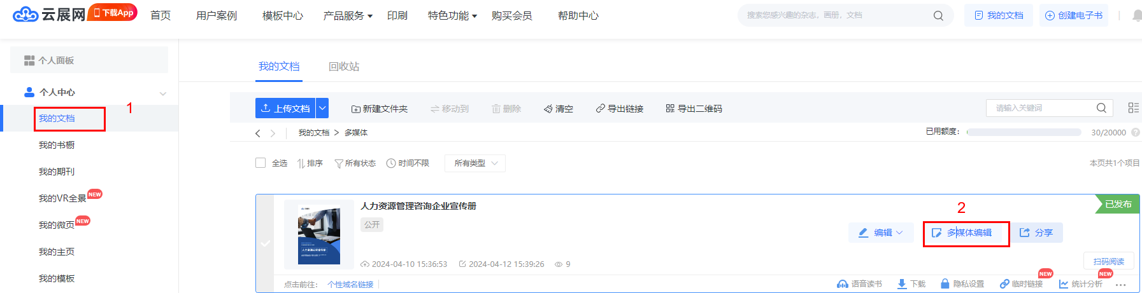Image resolution: width=1142 pixels, height=293 pixels.
Task: Click the more options ellipsis icon
Action: tap(1121, 285)
